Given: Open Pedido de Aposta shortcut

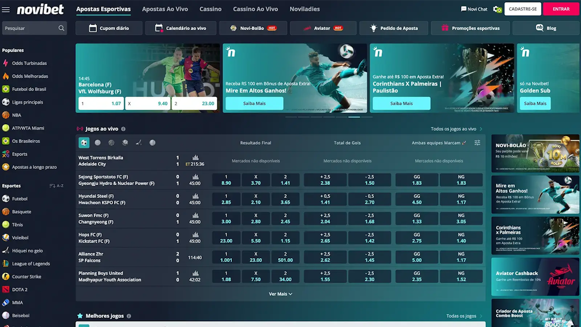Looking at the screenshot, I should [394, 28].
